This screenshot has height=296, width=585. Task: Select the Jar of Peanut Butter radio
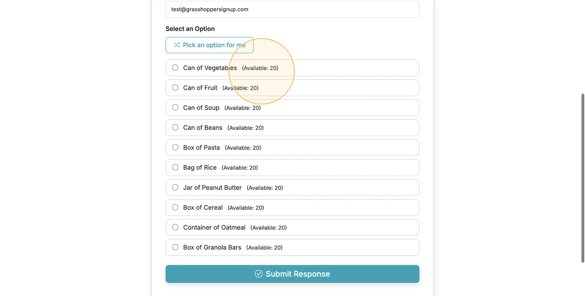[x=175, y=187]
